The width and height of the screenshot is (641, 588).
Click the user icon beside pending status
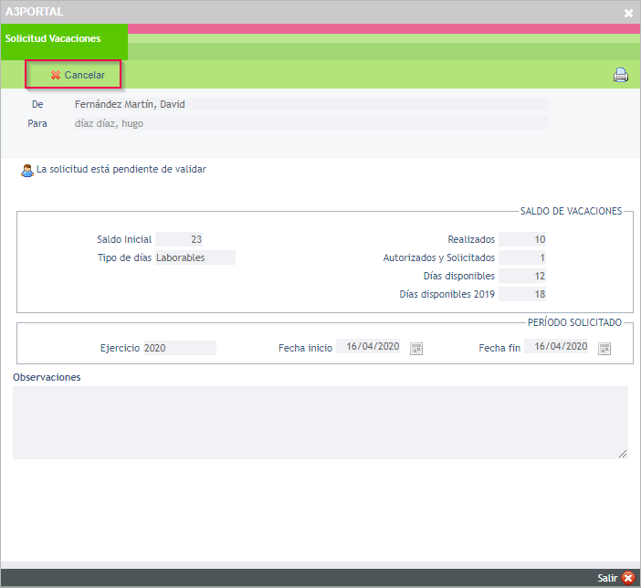(x=27, y=170)
